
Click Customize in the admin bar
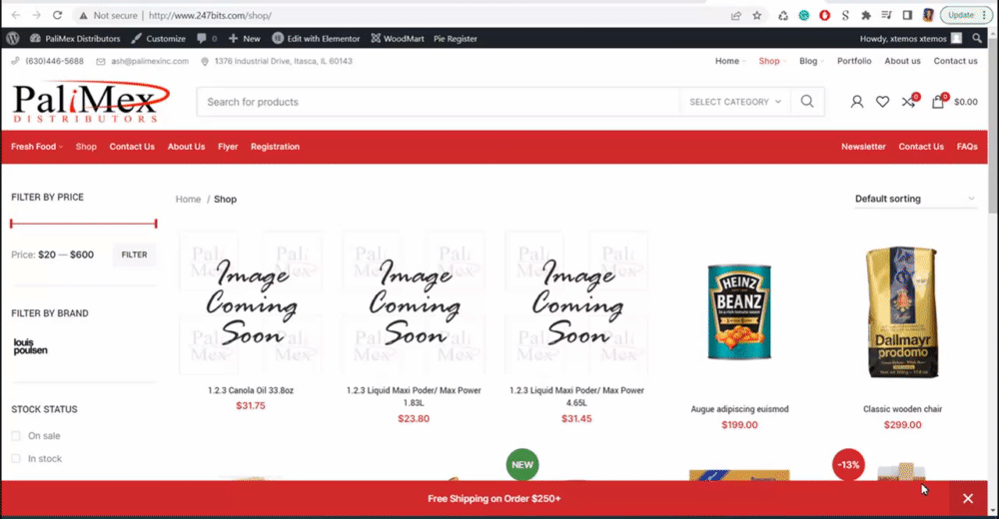point(158,38)
